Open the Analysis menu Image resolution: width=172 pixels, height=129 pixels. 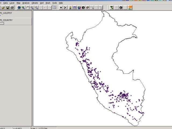tap(26, 3)
